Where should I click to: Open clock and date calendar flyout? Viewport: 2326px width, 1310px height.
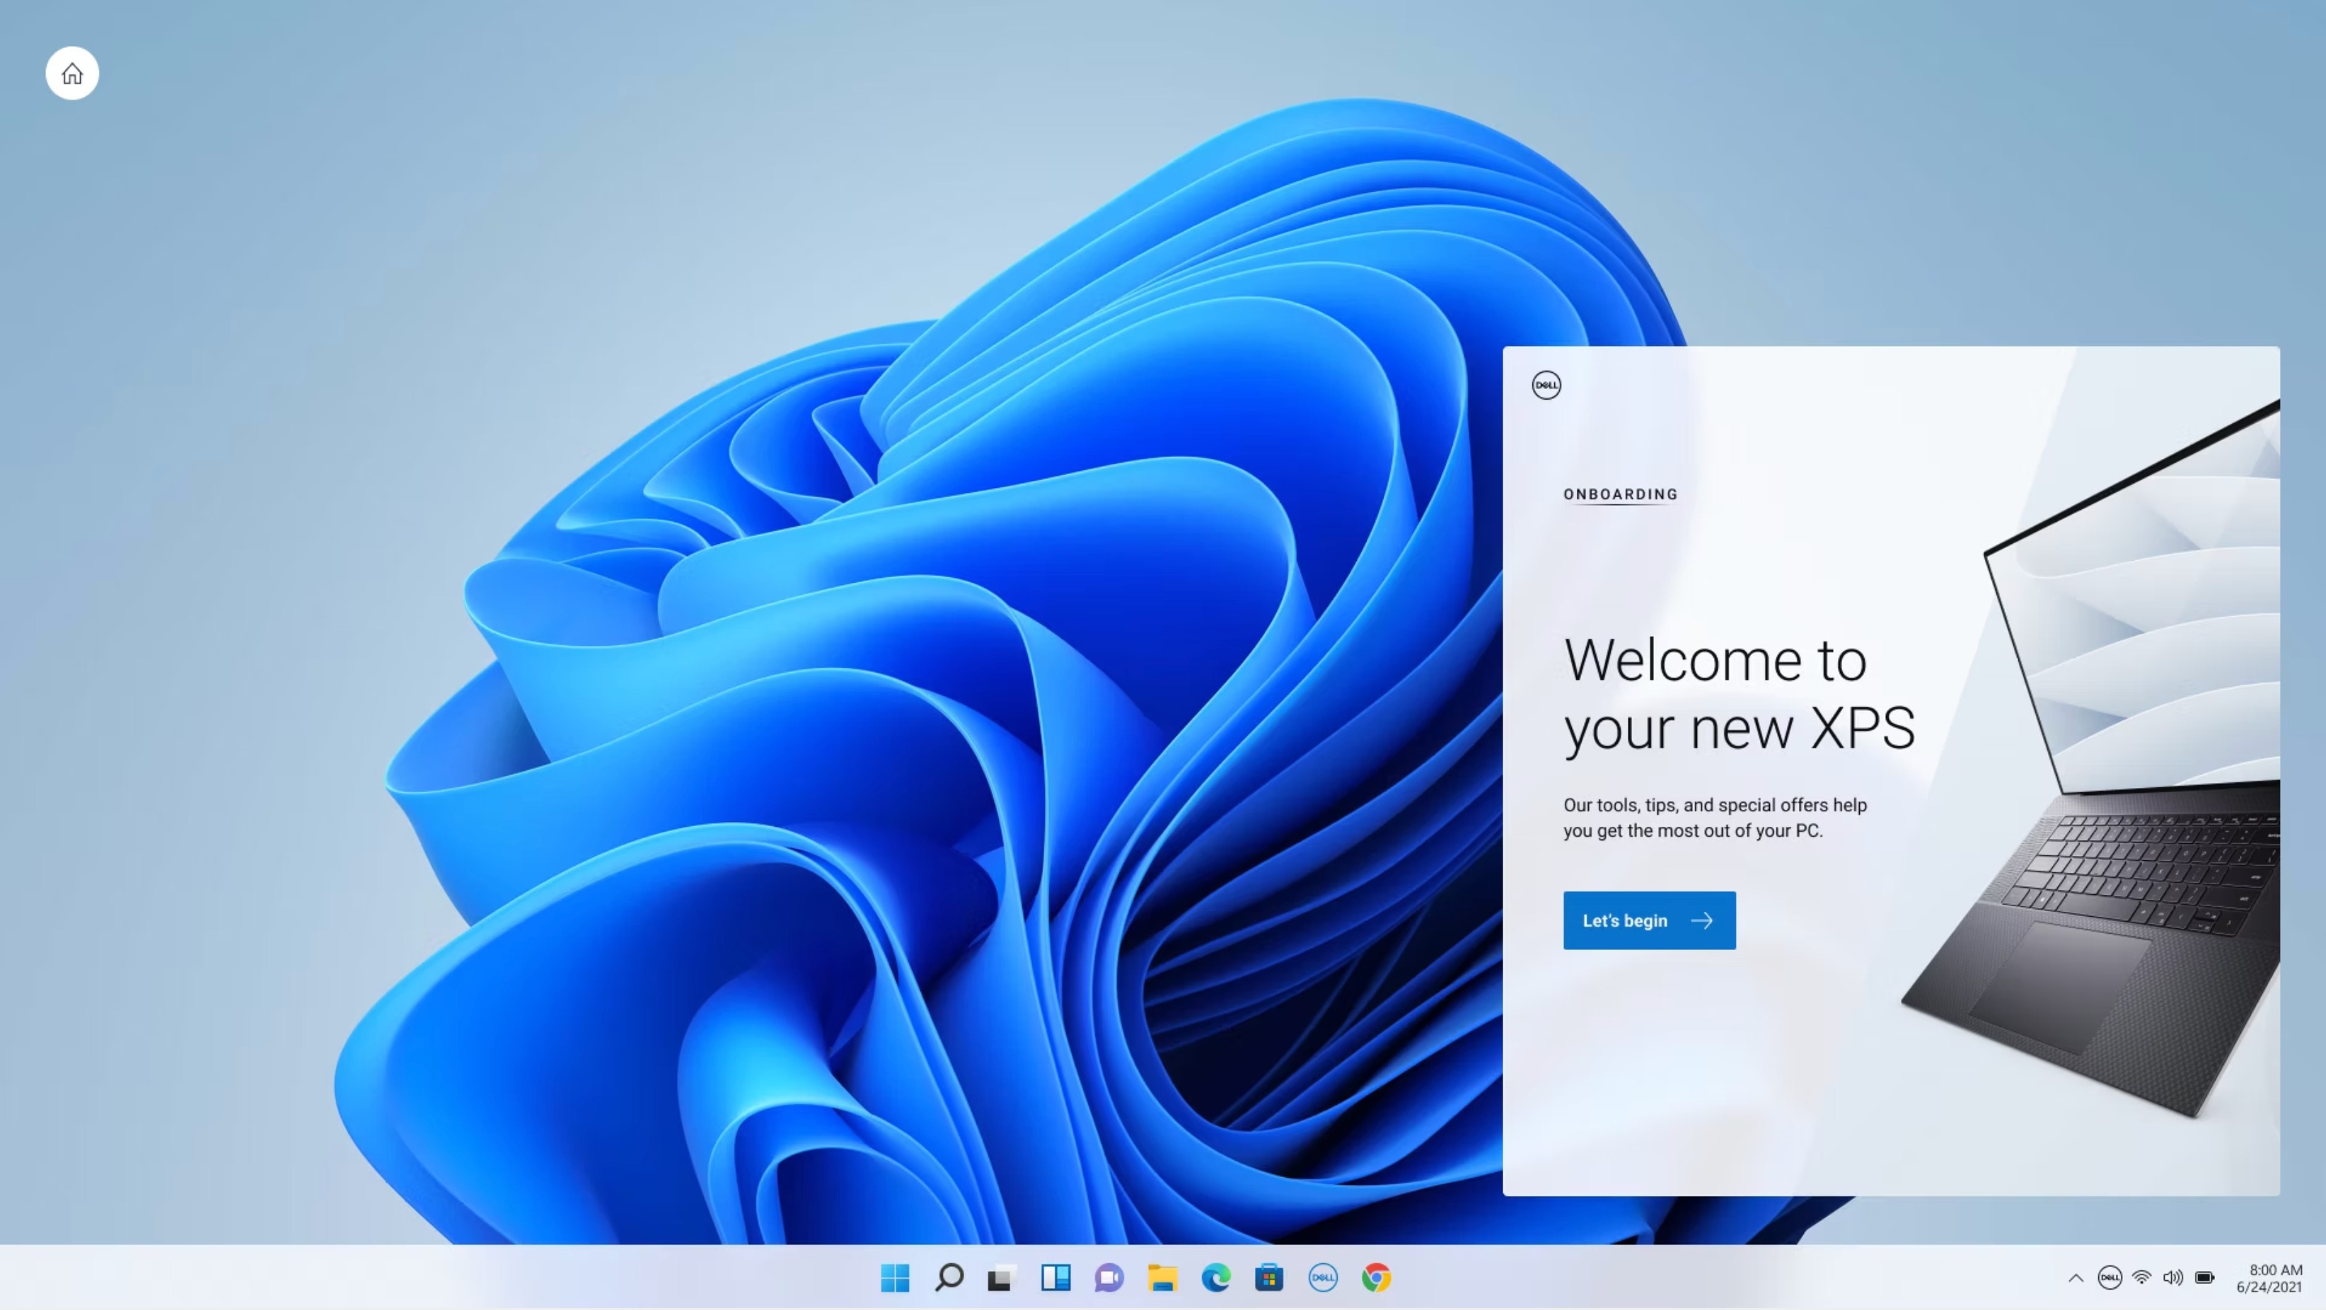pyautogui.click(x=2269, y=1277)
